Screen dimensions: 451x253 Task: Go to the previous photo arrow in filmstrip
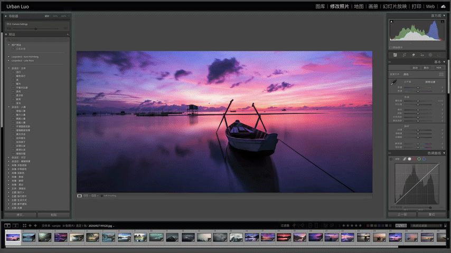pos(30,226)
